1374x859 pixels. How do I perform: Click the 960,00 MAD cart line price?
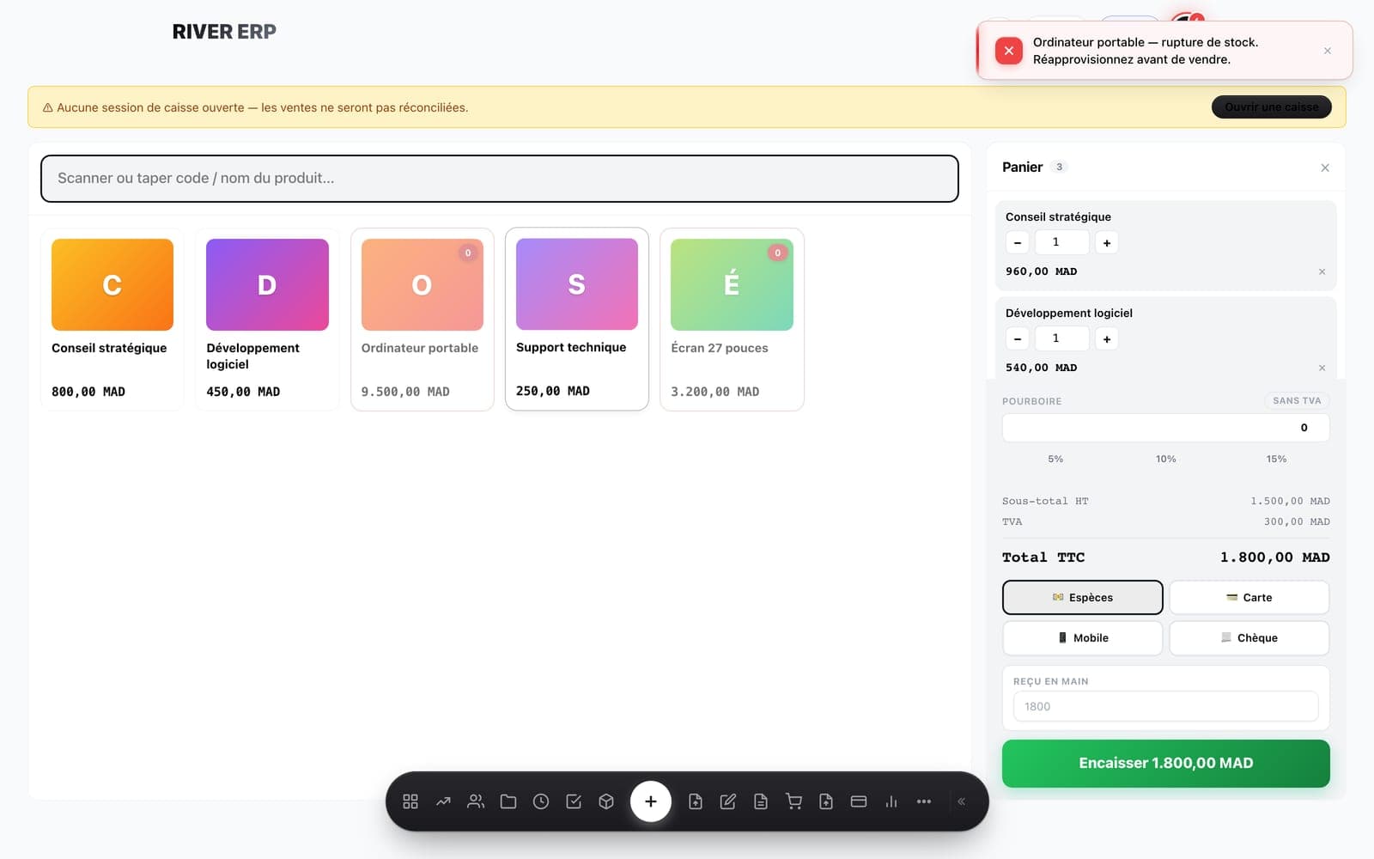[x=1041, y=271]
